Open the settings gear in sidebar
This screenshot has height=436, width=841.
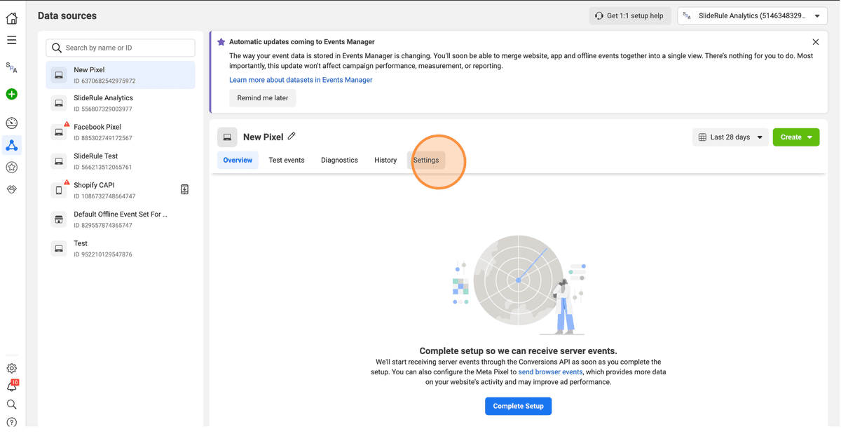(x=12, y=368)
